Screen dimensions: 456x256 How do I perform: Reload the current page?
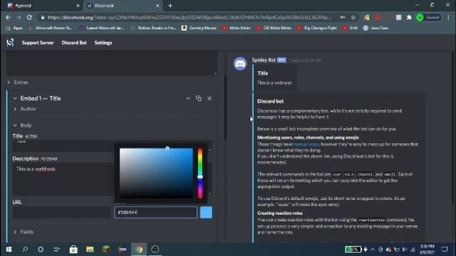(x=29, y=17)
